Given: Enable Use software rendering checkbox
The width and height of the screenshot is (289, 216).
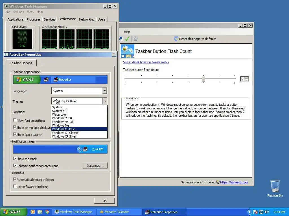Looking at the screenshot, I should point(15,186).
